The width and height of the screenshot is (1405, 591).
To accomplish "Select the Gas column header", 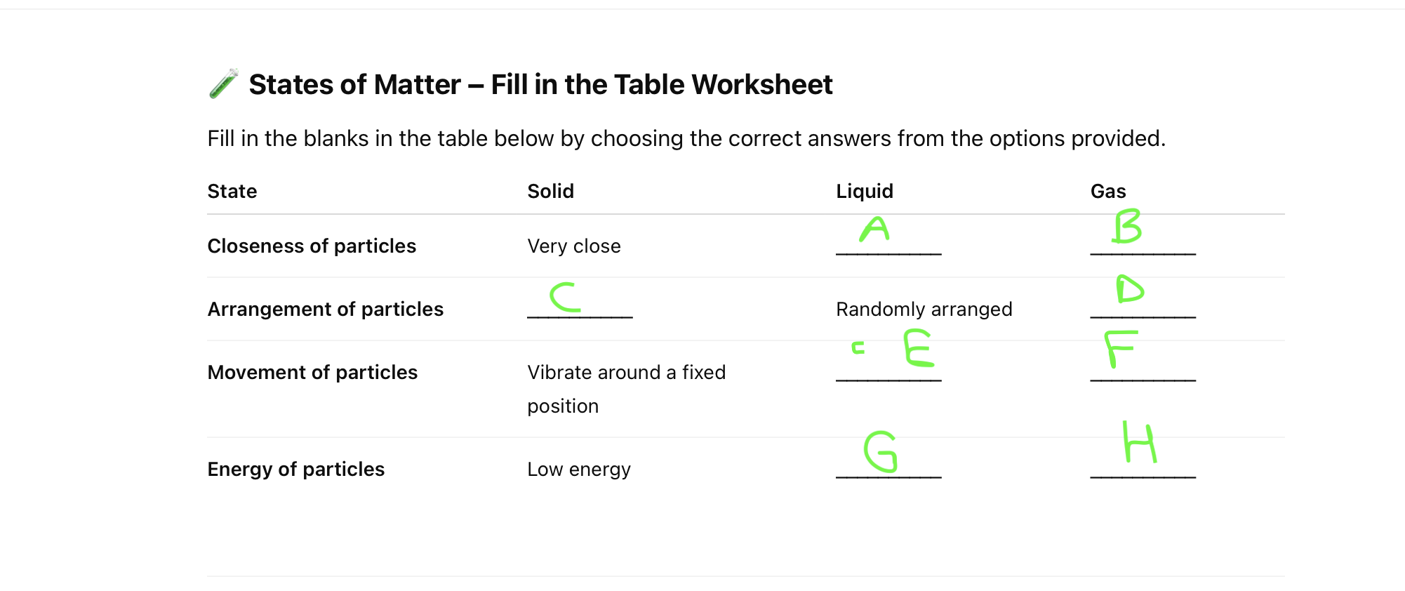I will (x=1107, y=191).
